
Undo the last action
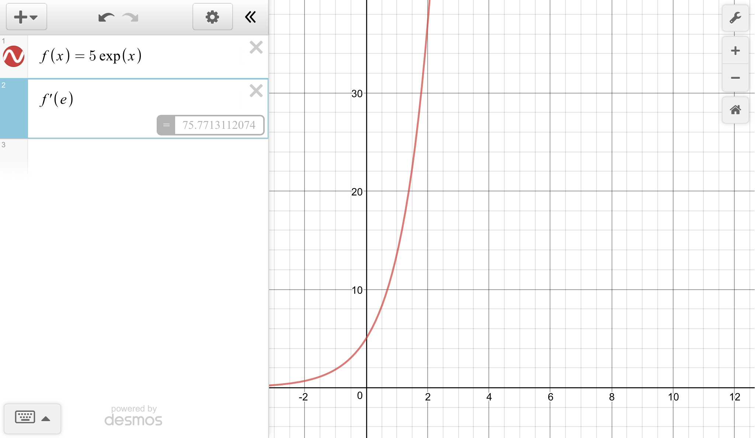[106, 17]
